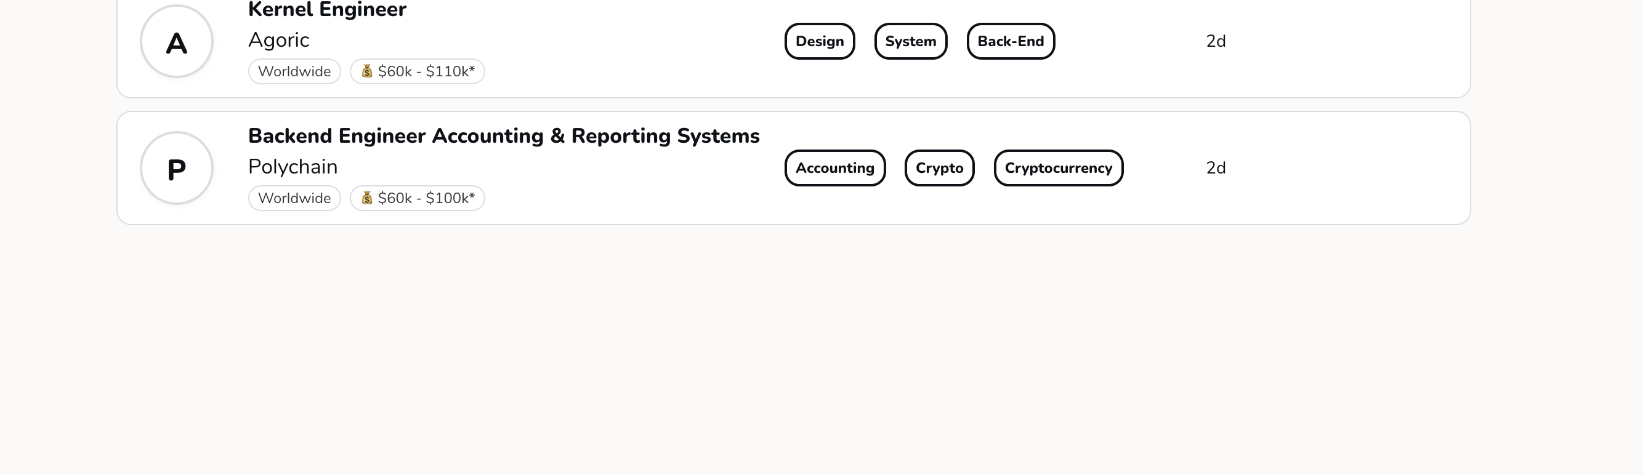Visit the Polychain company name link
This screenshot has height=475, width=1643.
click(x=293, y=167)
